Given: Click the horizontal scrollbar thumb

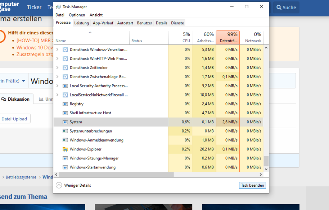Looking at the screenshot, I should coord(117,175).
